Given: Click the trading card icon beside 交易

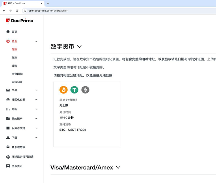Looking at the screenshot, I should (x=8, y=90).
